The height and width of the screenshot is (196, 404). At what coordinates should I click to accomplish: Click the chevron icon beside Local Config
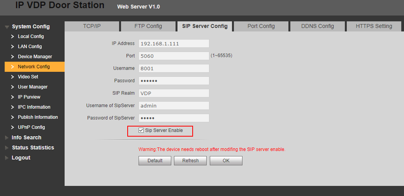click(x=12, y=36)
